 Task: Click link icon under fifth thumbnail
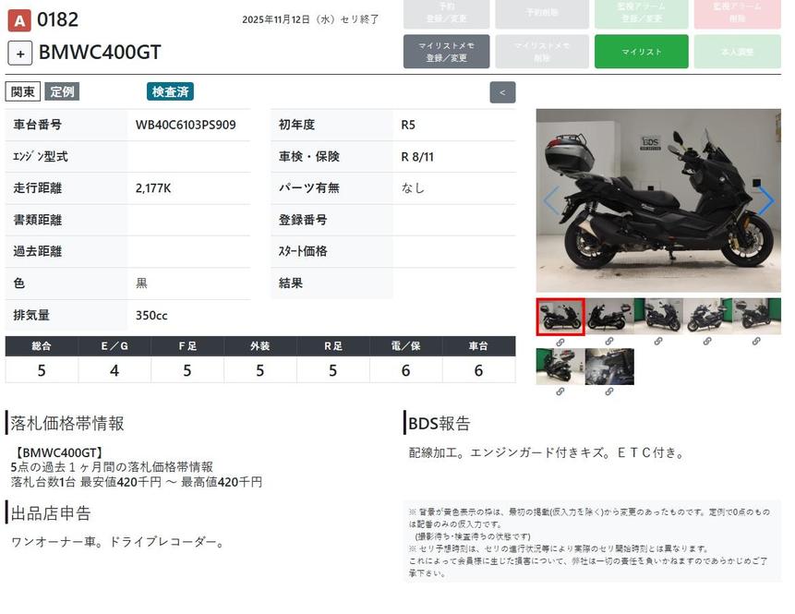click(x=756, y=342)
